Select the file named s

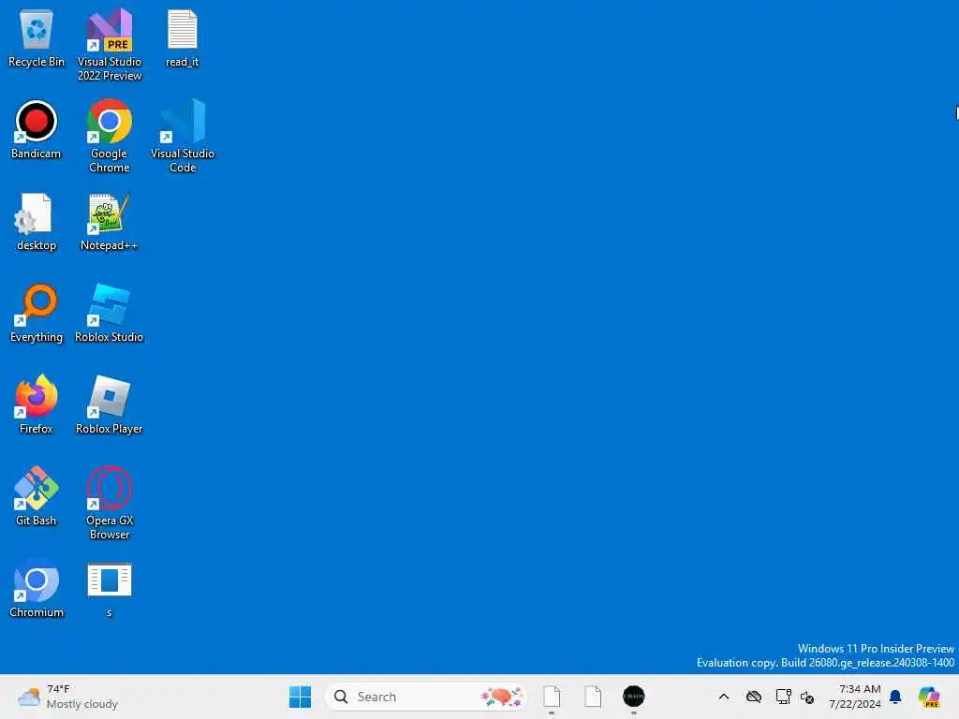tap(110, 590)
